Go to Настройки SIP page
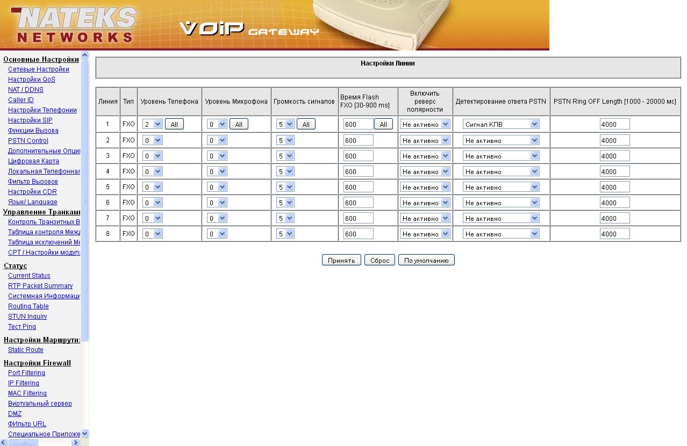The image size is (687, 446). click(30, 120)
